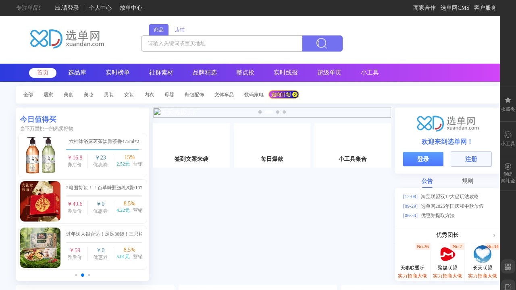Select the second carousel dot under 今日值得买
The height and width of the screenshot is (290, 516).
tap(83, 275)
